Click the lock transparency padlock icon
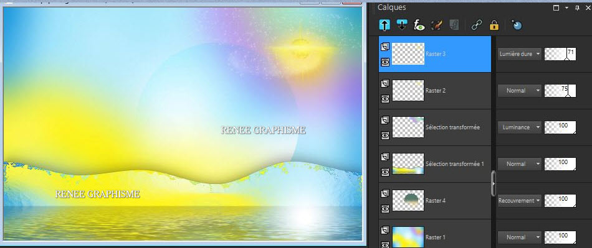Screen dimensions: 592x248 pos(494,25)
